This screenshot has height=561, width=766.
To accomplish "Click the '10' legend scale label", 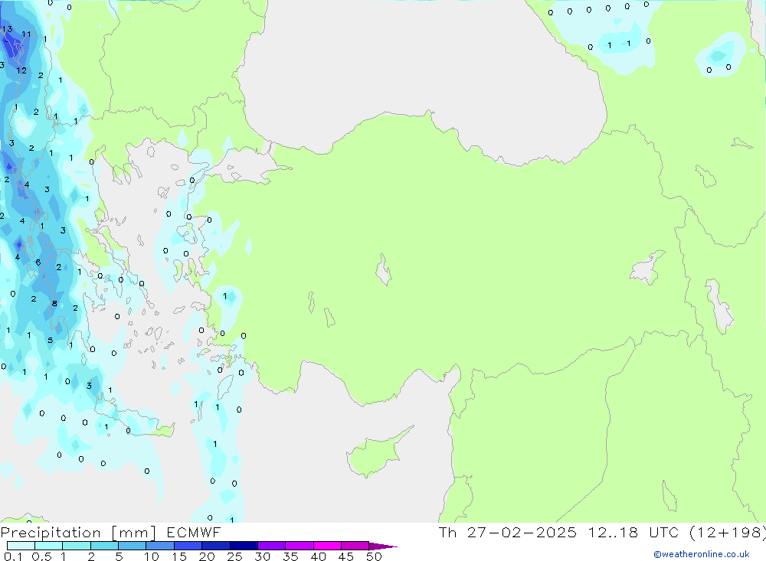I will (151, 556).
